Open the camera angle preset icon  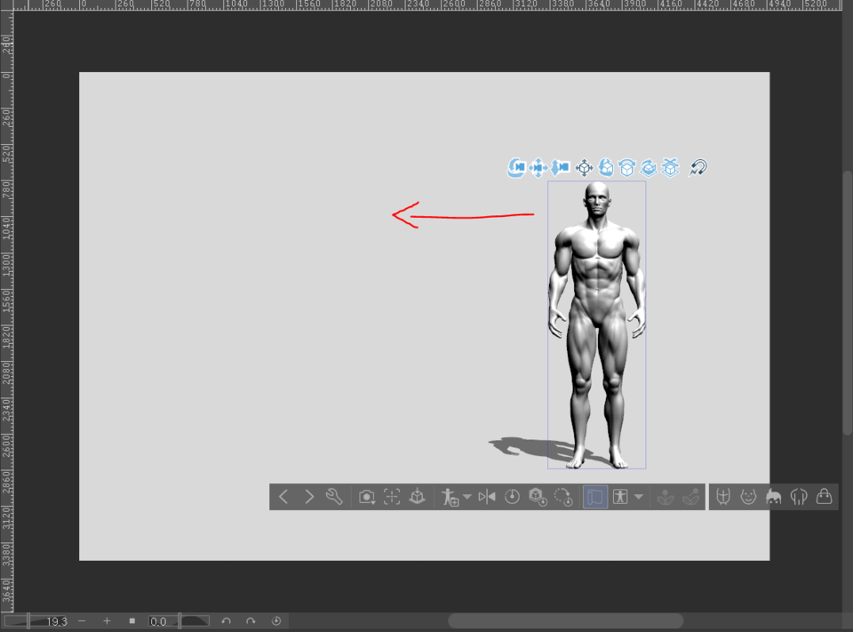[x=367, y=497]
